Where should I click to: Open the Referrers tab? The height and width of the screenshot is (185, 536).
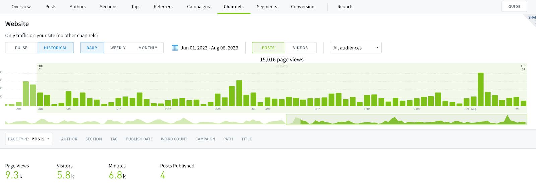[x=163, y=7]
